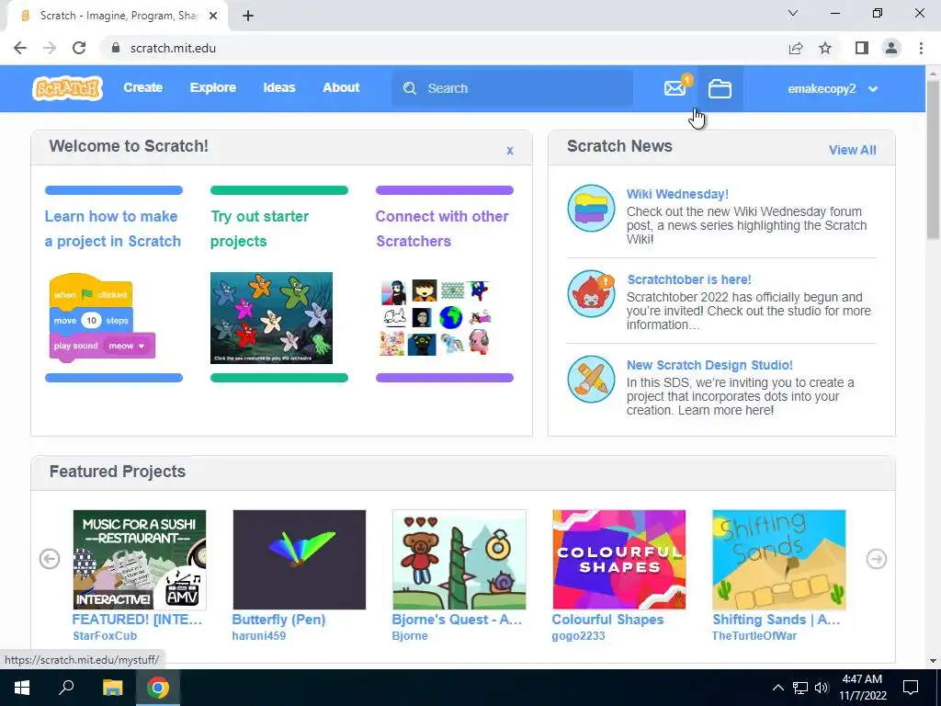941x706 pixels.
Task: Open haruni459 author link
Action: click(x=258, y=636)
